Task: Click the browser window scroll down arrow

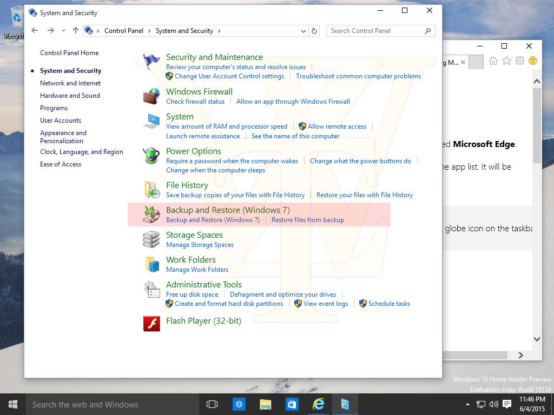Action: (537, 339)
